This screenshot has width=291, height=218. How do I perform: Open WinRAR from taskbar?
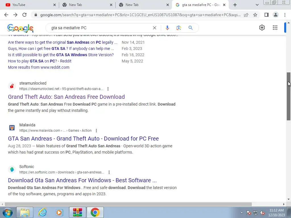click(x=77, y=212)
